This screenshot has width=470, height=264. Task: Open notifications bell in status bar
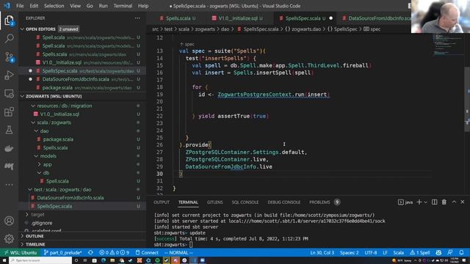pos(461,252)
